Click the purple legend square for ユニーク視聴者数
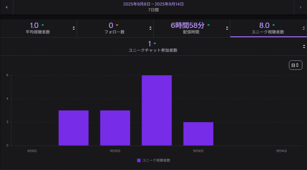The width and height of the screenshot is (307, 170). pyautogui.click(x=139, y=160)
